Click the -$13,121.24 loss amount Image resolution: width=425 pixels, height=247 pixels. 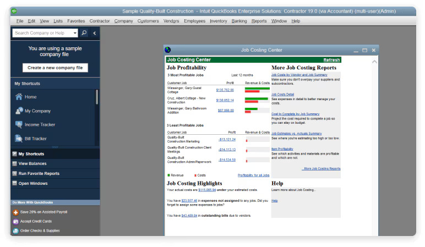(x=227, y=140)
